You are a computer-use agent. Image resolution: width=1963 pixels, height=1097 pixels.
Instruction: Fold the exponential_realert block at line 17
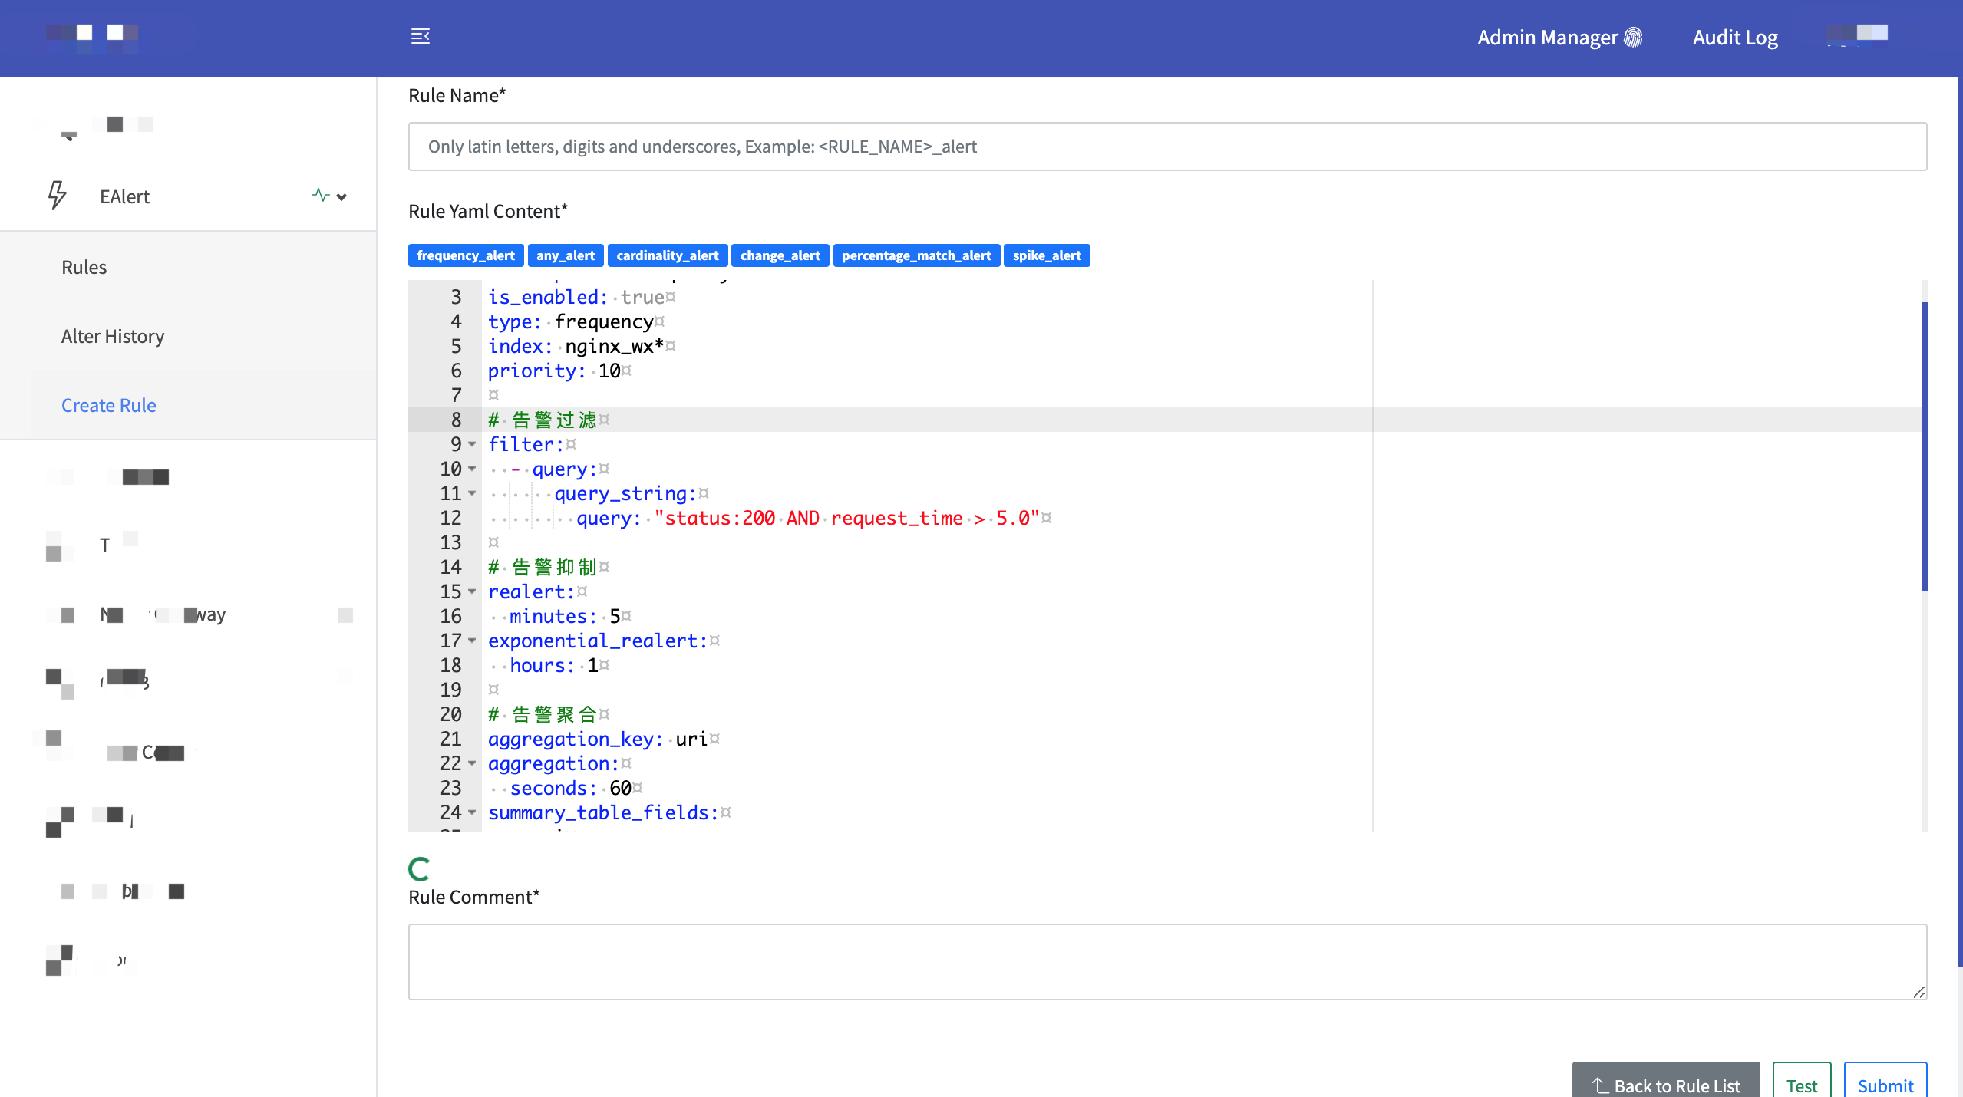[472, 641]
